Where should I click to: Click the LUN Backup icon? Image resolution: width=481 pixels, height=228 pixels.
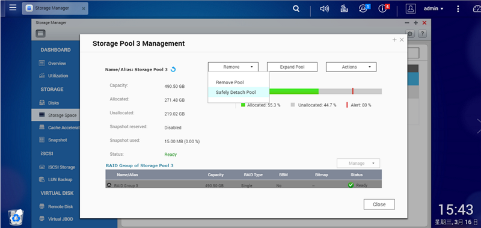(42, 179)
